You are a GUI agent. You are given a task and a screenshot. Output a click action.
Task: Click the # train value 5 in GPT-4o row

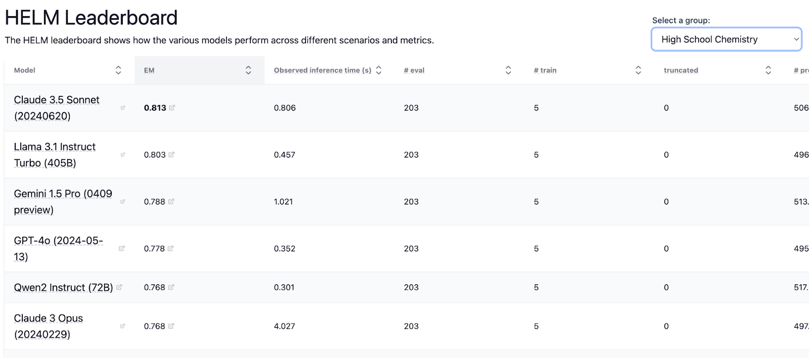pyautogui.click(x=536, y=249)
